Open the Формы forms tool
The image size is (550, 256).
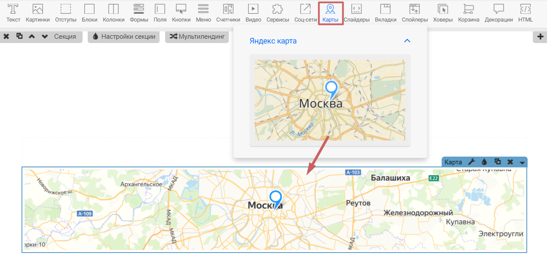pyautogui.click(x=139, y=13)
